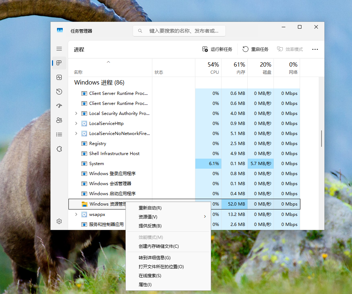Sort by the 状态 column header
Viewport: 352px width, 294px height.
(174, 68)
